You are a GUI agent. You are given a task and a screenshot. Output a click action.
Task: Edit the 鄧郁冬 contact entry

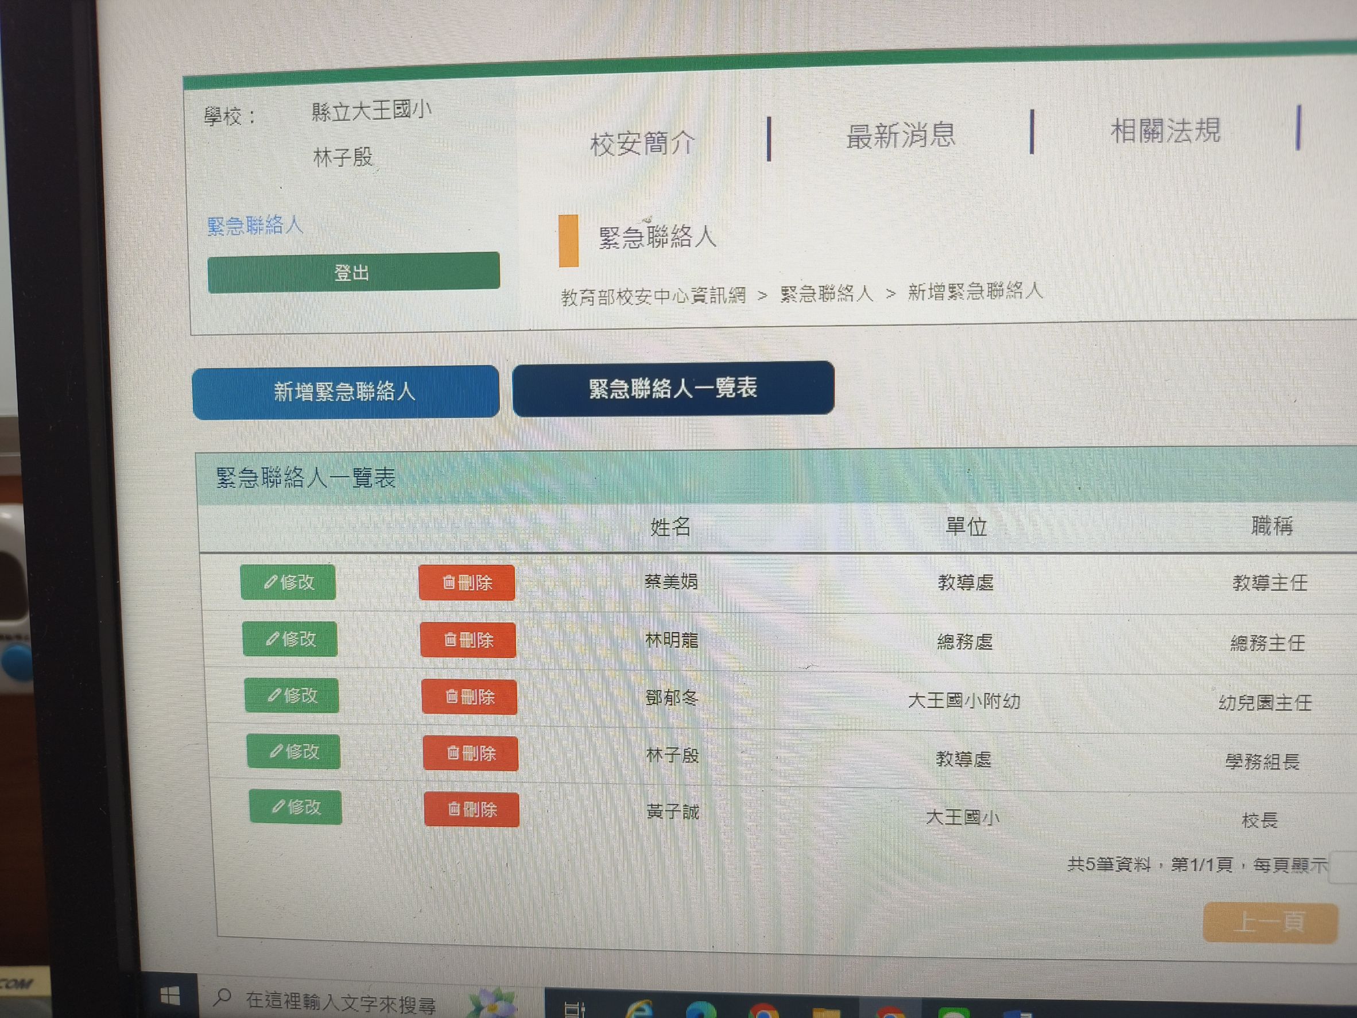click(x=292, y=695)
